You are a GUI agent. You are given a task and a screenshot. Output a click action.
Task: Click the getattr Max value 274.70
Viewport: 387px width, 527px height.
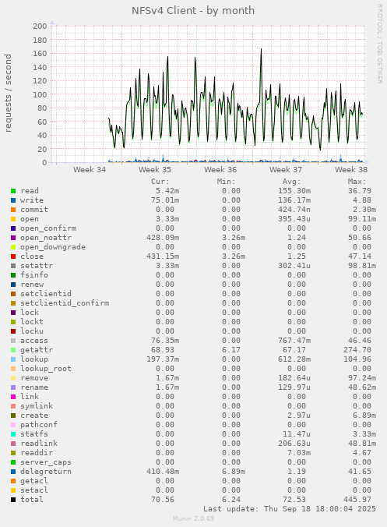point(357,350)
